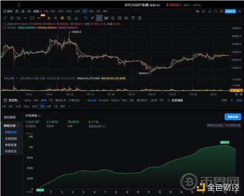Toggle the 筹 chip distribution indicator
Viewport: 244px width, 196px height.
click(x=62, y=18)
